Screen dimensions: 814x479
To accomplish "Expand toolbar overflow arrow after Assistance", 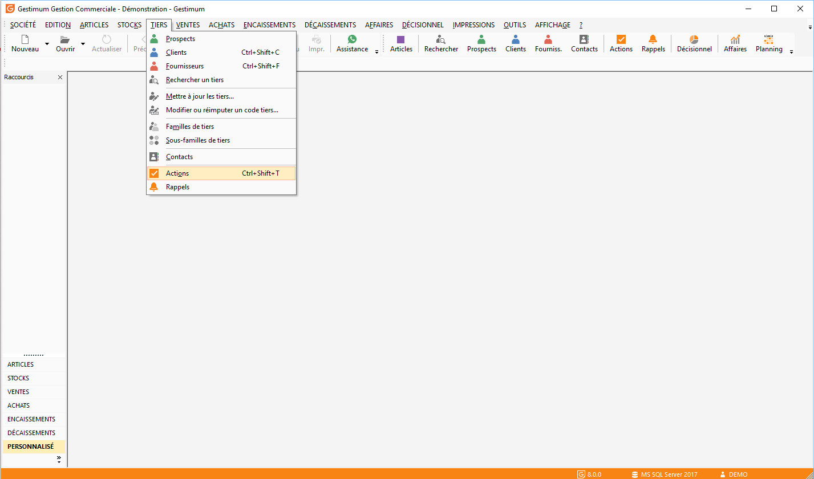I will [x=376, y=52].
